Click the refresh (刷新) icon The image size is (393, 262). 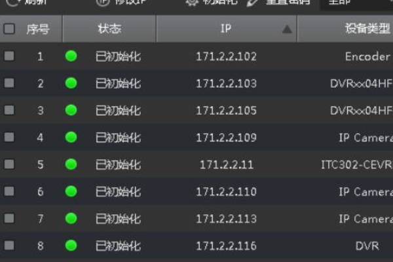point(13,3)
